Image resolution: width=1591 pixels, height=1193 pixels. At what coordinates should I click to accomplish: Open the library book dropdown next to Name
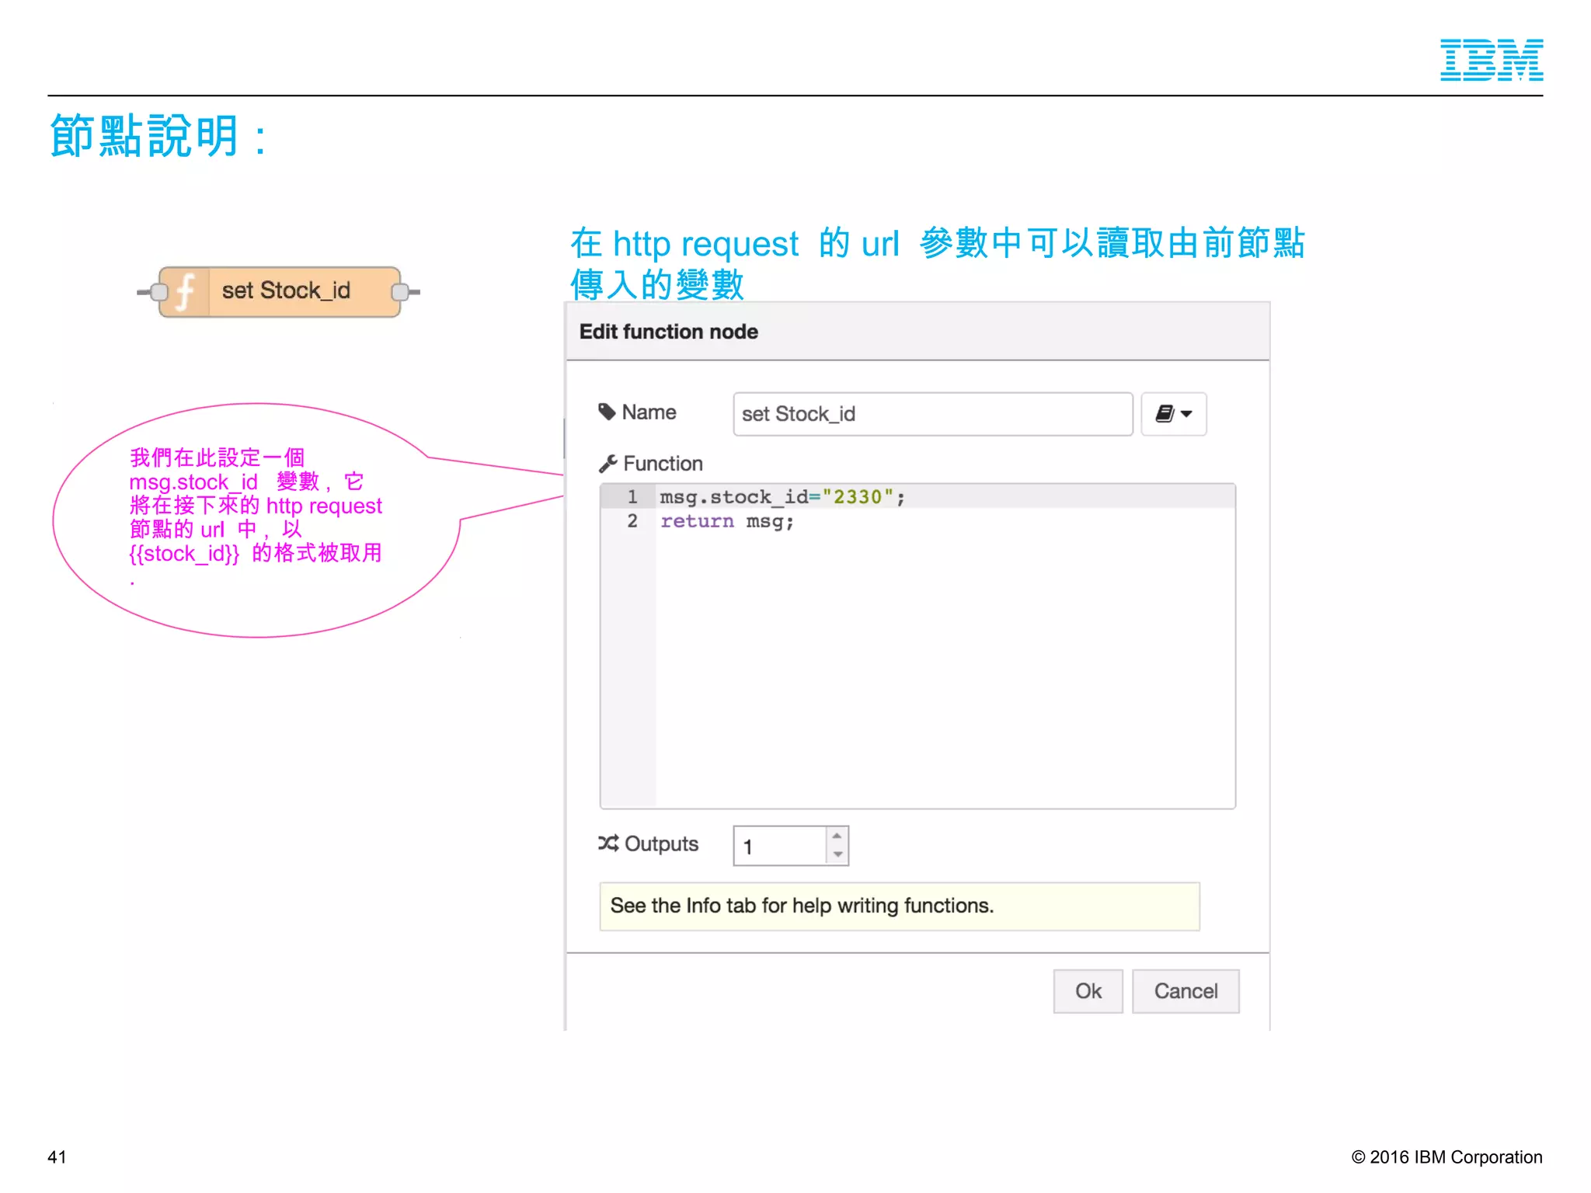(x=1173, y=414)
